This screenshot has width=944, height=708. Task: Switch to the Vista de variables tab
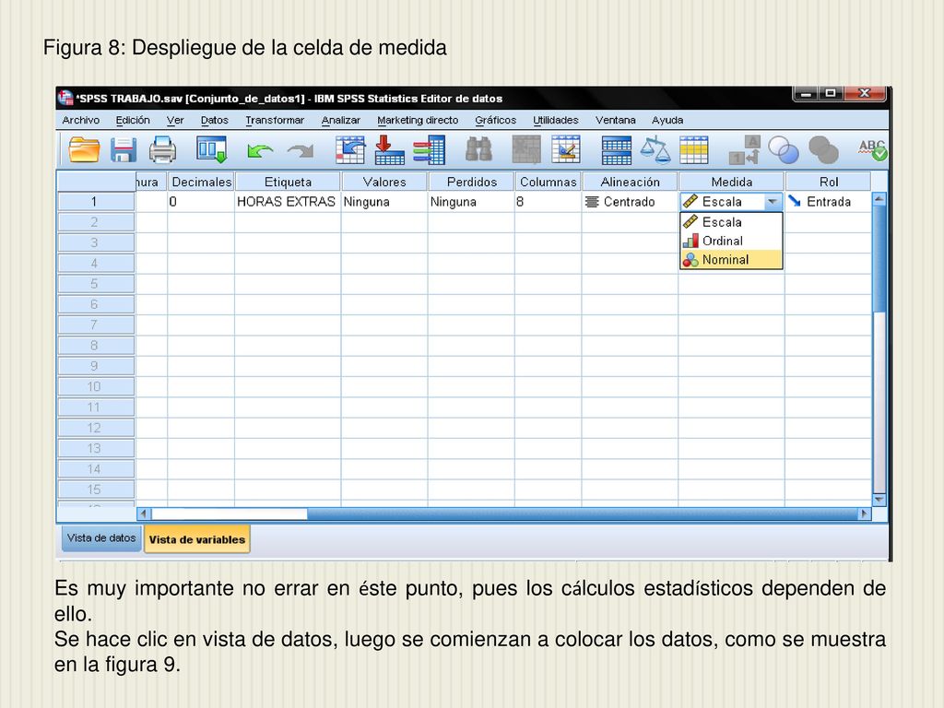[x=197, y=539]
